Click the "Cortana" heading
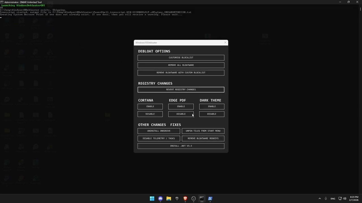The image size is (362, 203). tap(146, 100)
